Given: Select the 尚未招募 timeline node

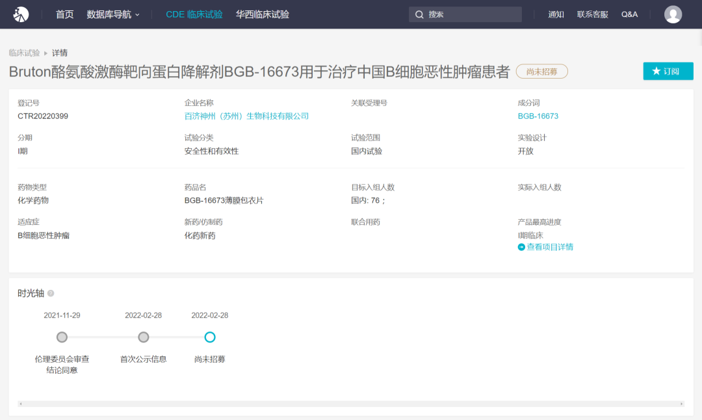Looking at the screenshot, I should point(210,337).
